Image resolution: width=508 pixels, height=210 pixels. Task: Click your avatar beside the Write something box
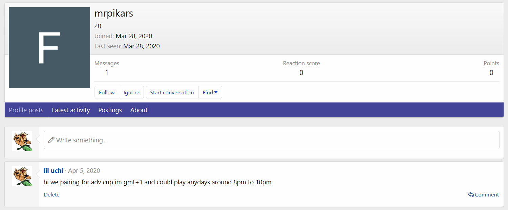[x=22, y=141]
